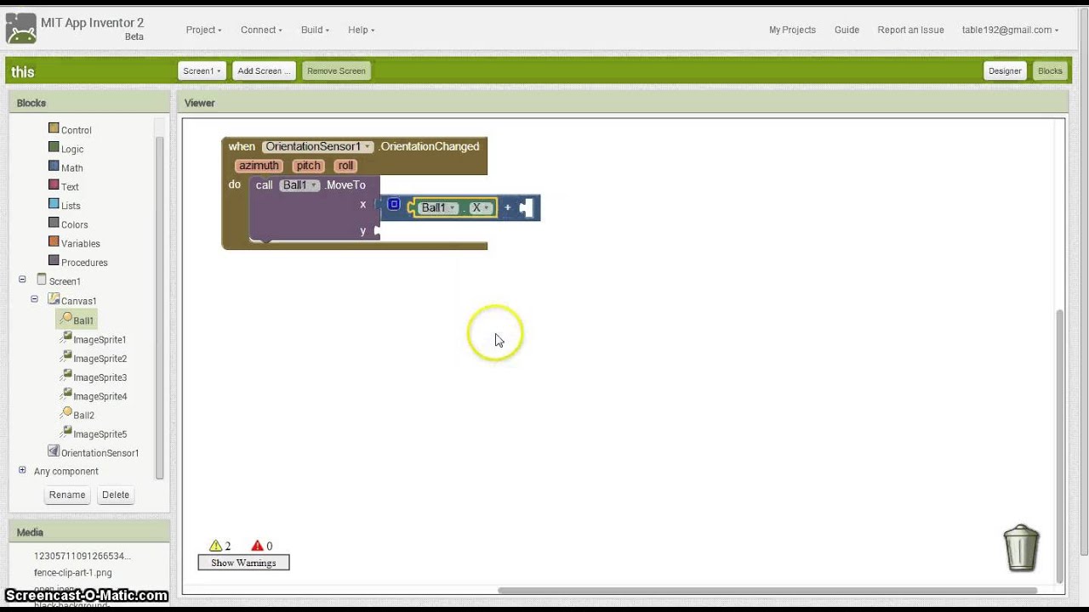Click the plus operator on math block

pyautogui.click(x=508, y=207)
